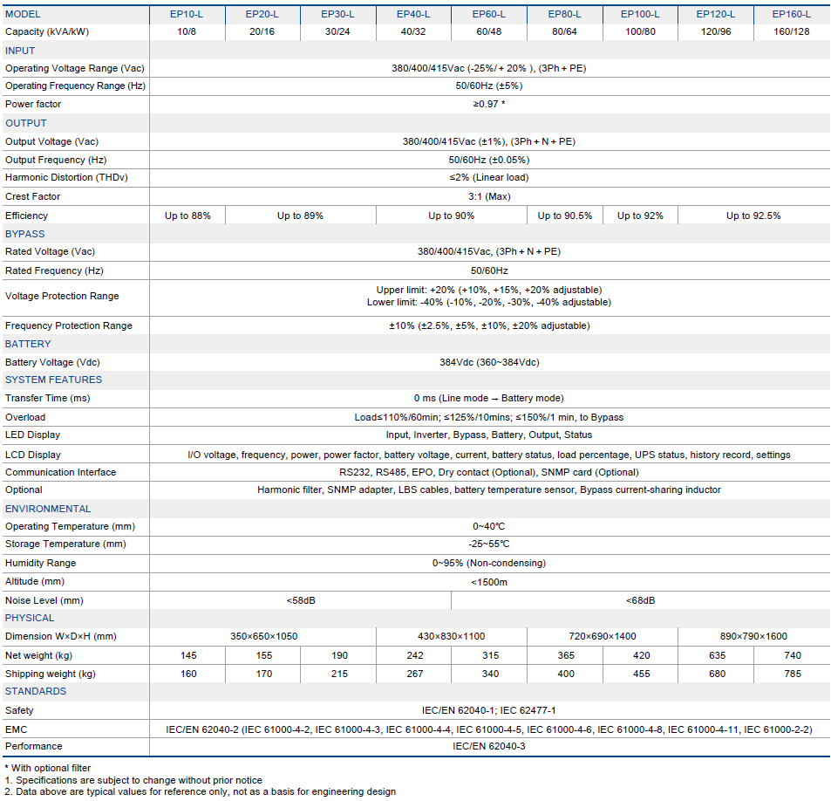Click the 60/48 capacity cell
The image size is (831, 801).
(x=489, y=32)
